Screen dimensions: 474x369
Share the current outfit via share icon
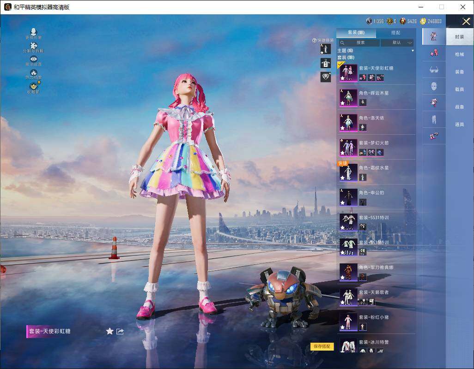pos(120,331)
